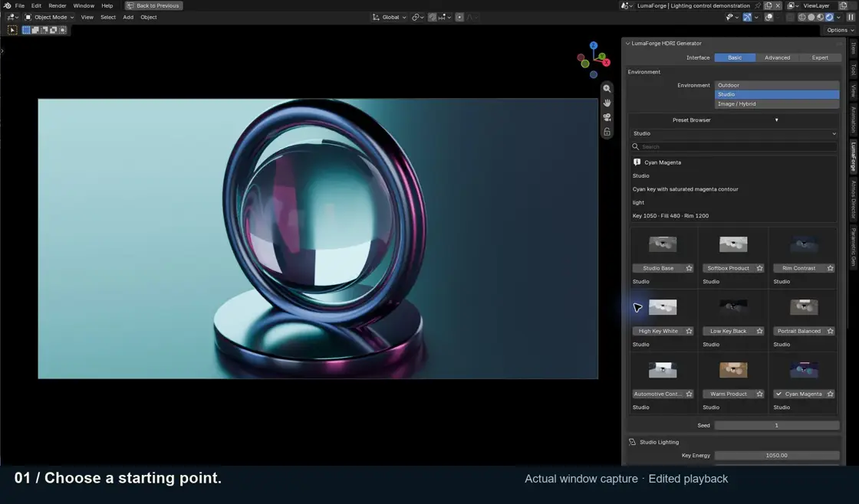Choose the new selection mode icon

(x=26, y=30)
